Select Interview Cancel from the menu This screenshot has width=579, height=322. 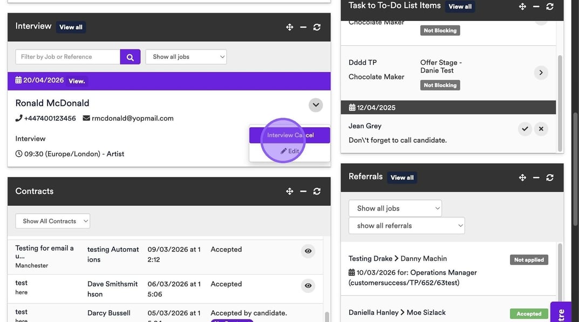(x=290, y=135)
